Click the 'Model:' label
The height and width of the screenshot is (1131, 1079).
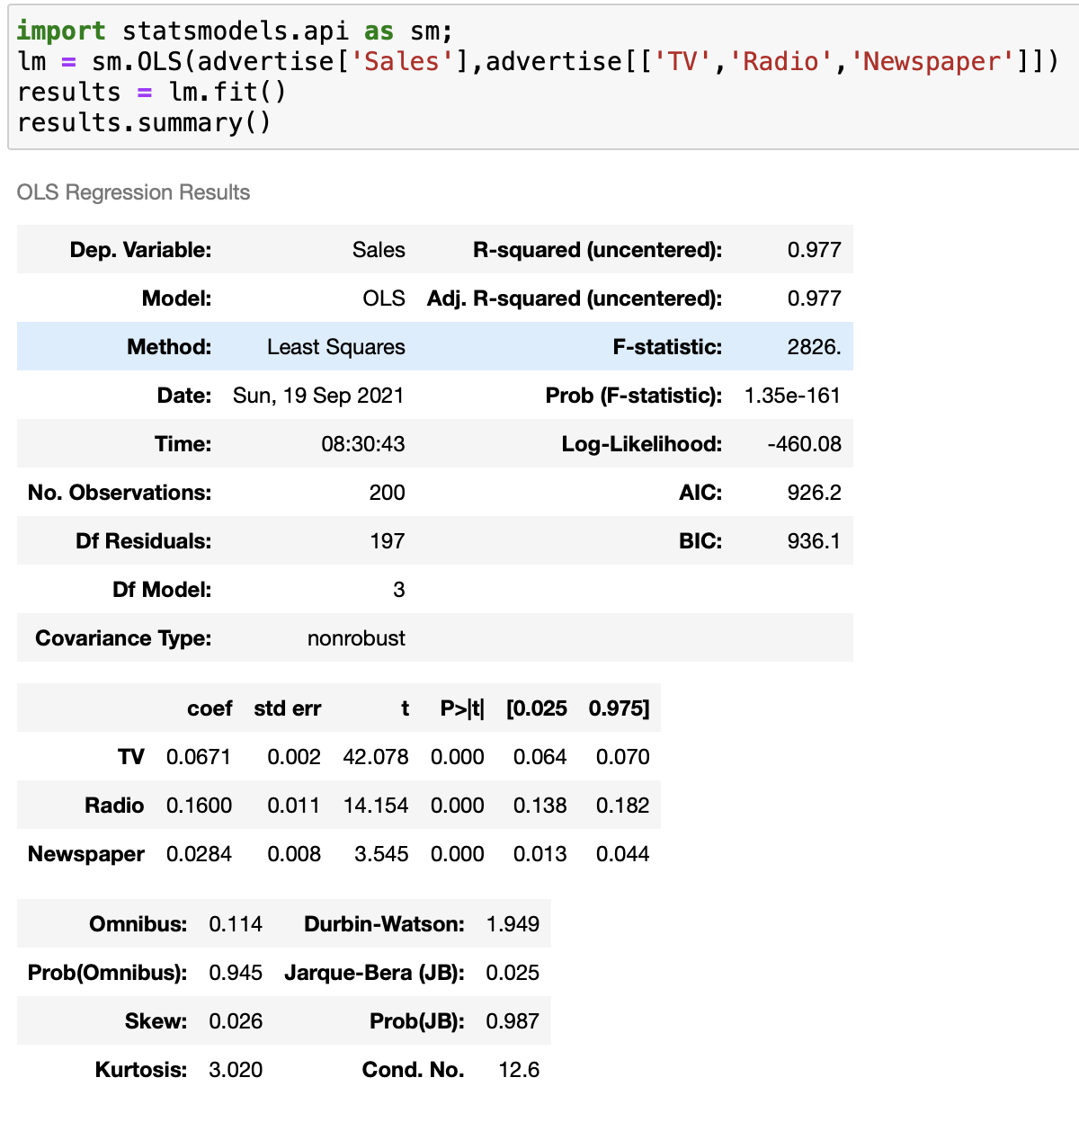pos(177,298)
